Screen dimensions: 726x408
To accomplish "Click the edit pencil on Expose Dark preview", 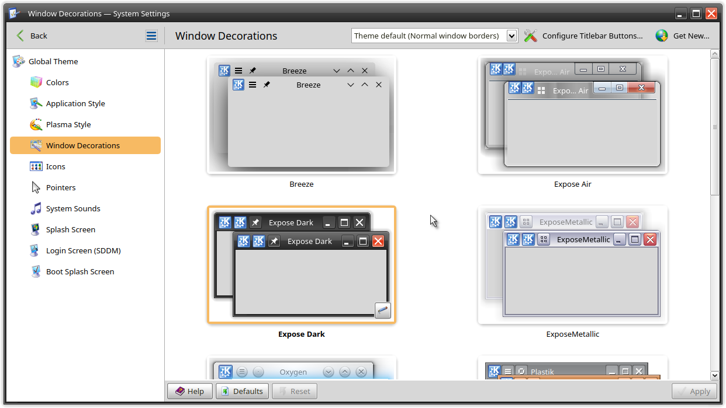I will (x=383, y=311).
